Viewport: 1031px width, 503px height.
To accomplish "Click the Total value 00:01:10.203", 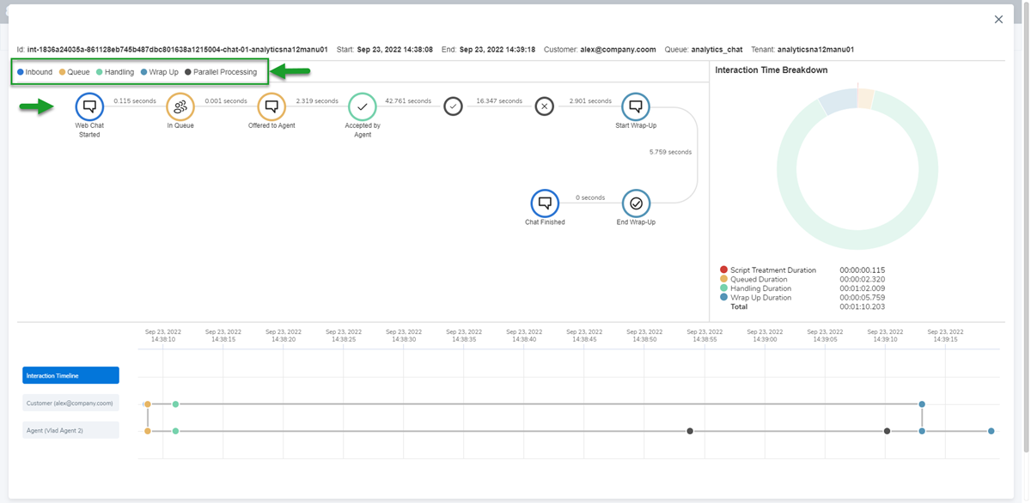I will [x=862, y=306].
